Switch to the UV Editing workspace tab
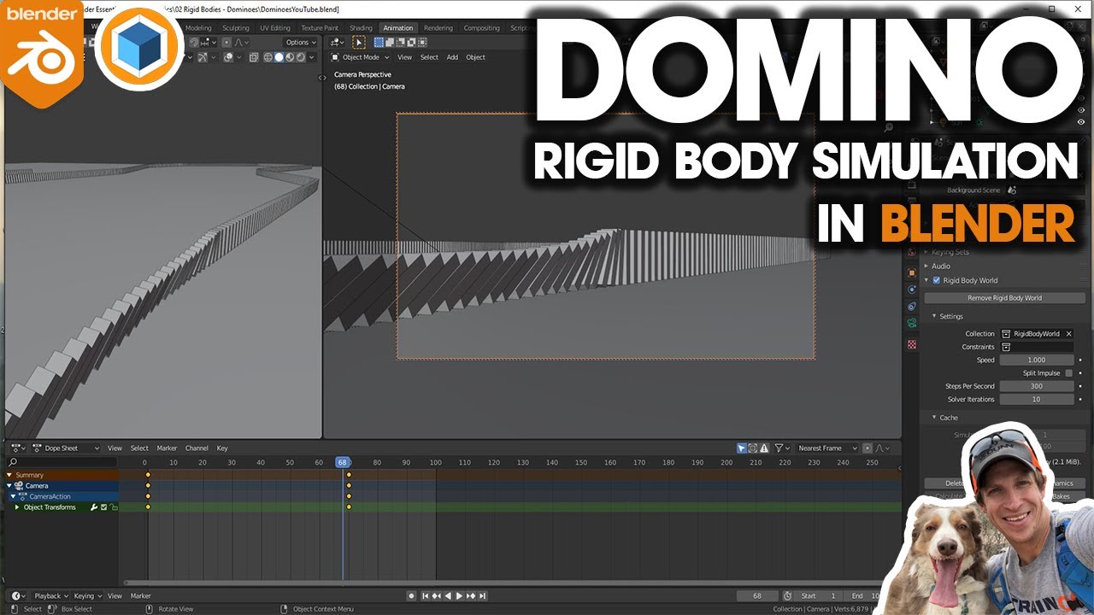Image resolution: width=1094 pixels, height=615 pixels. tap(273, 27)
